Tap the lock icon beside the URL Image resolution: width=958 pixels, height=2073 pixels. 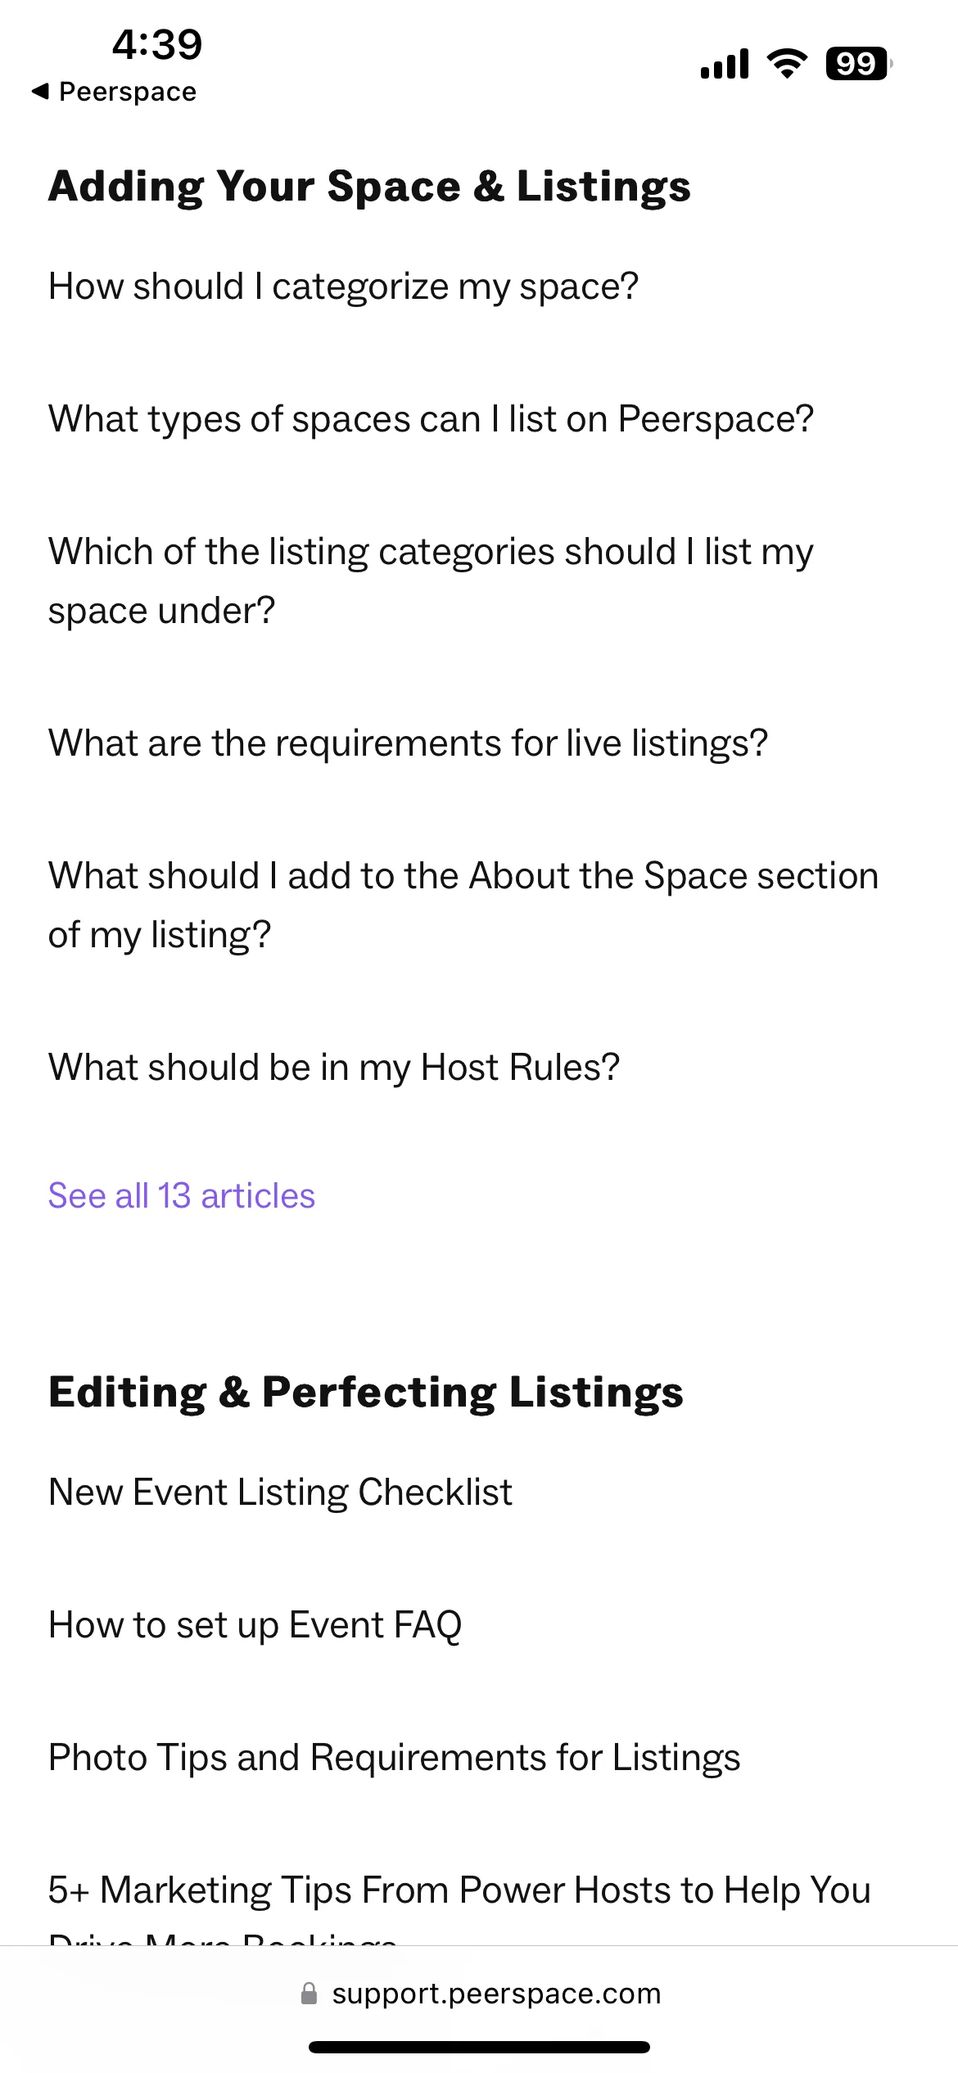point(309,1994)
